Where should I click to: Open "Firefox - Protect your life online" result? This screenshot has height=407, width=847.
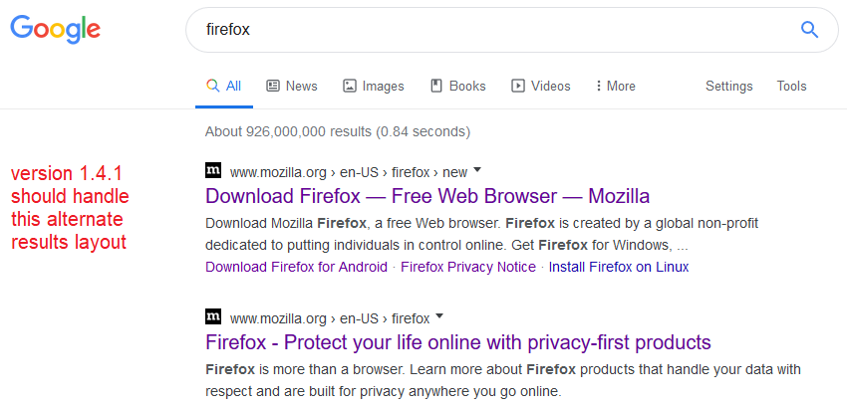457,342
